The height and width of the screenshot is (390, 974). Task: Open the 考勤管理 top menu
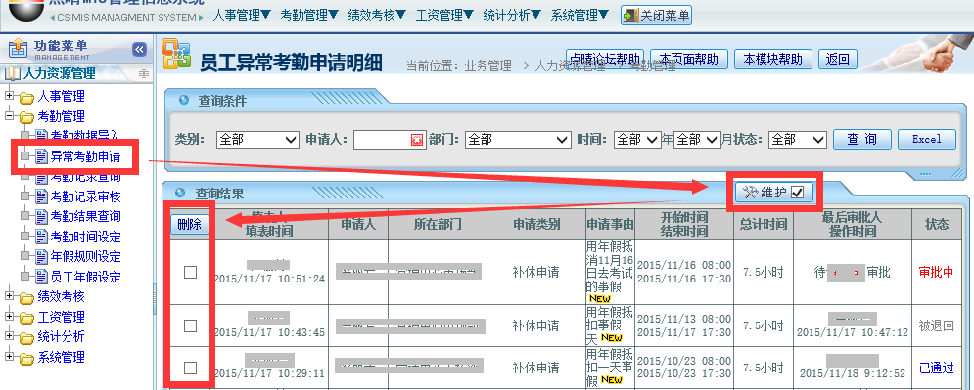click(309, 15)
